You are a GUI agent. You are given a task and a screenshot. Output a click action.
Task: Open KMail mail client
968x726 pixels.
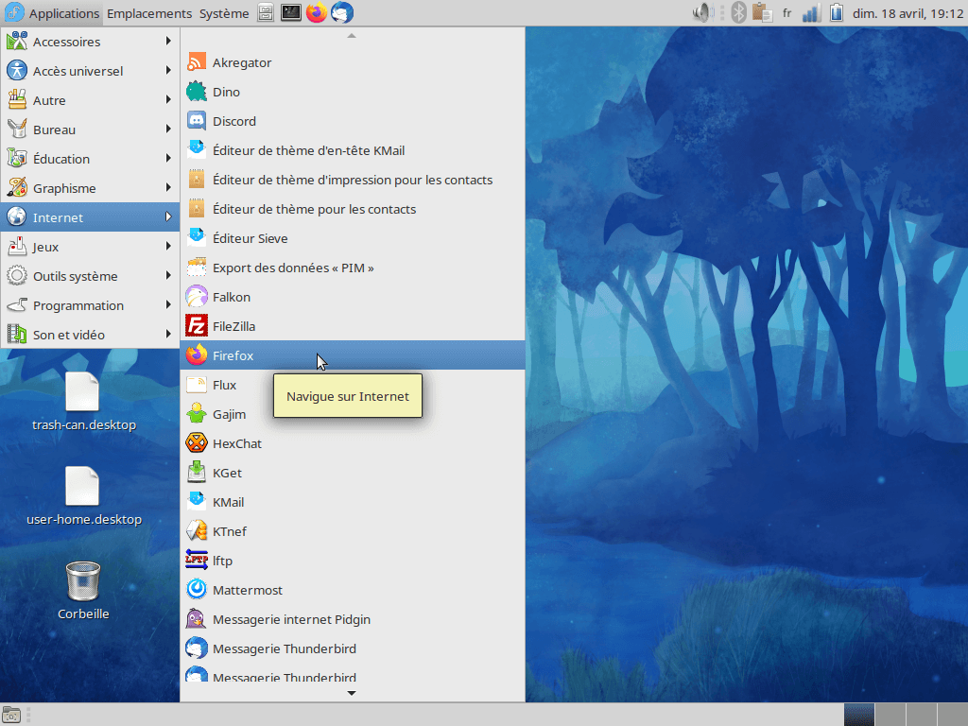click(x=353, y=503)
